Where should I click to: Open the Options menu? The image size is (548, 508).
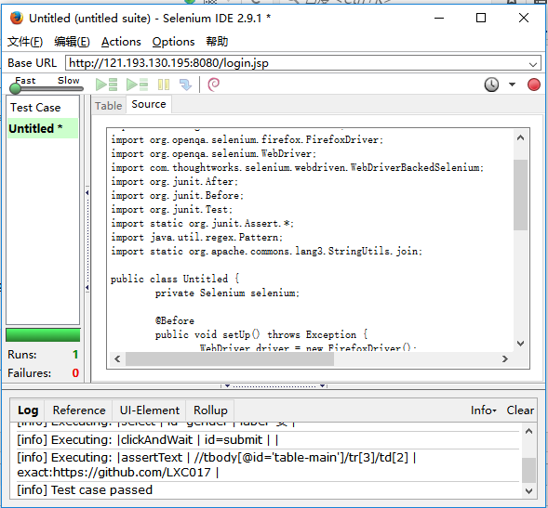click(173, 42)
